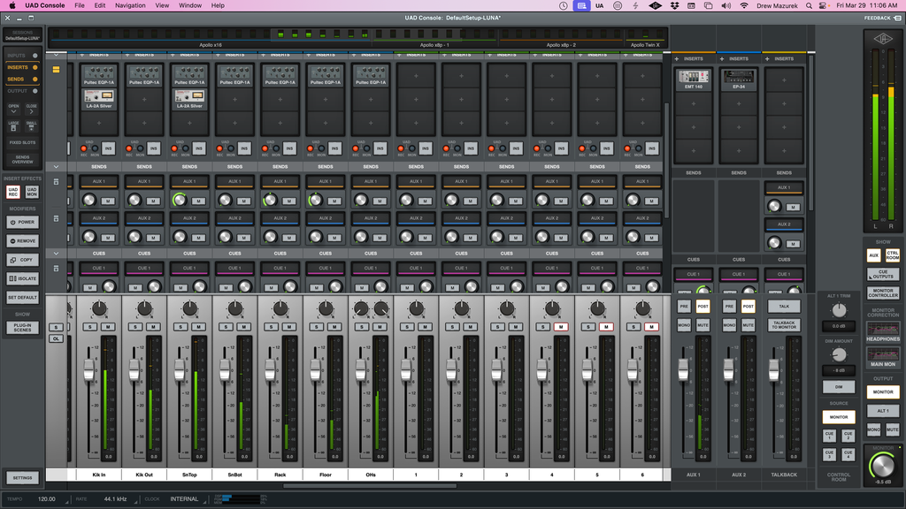
Task: Open the Sessions DefaultSetup-LUNA menu
Action: point(22,35)
